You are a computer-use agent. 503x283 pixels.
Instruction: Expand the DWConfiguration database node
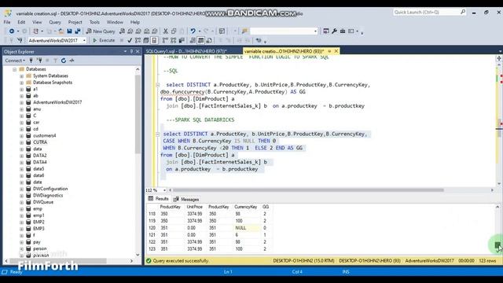tap(21, 189)
